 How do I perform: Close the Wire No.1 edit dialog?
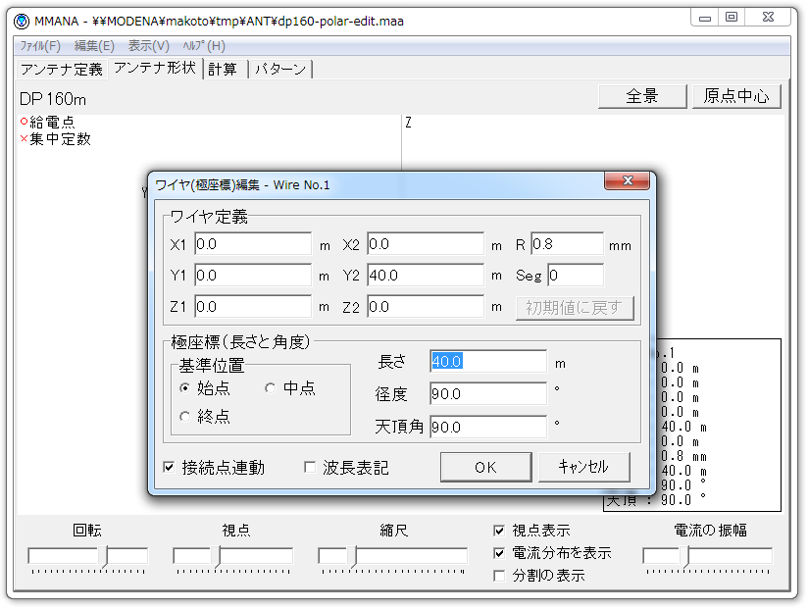coord(628,183)
